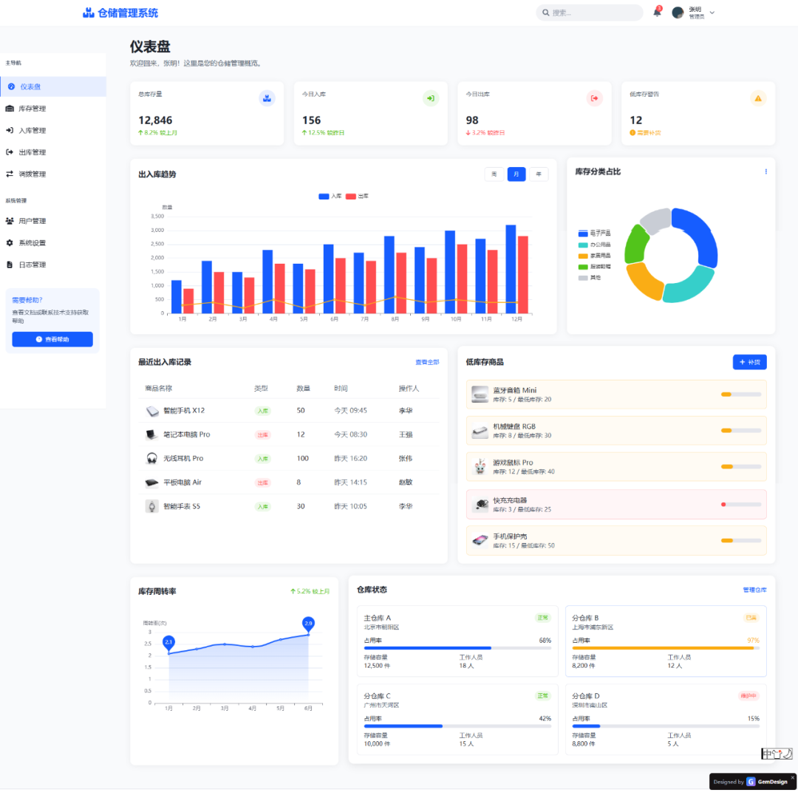This screenshot has height=798, width=798.
Task: Click the 今日出库 red exit icon
Action: click(594, 98)
